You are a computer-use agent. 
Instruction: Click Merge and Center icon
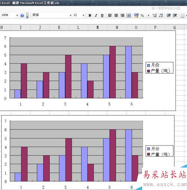pyautogui.click(x=129, y=15)
